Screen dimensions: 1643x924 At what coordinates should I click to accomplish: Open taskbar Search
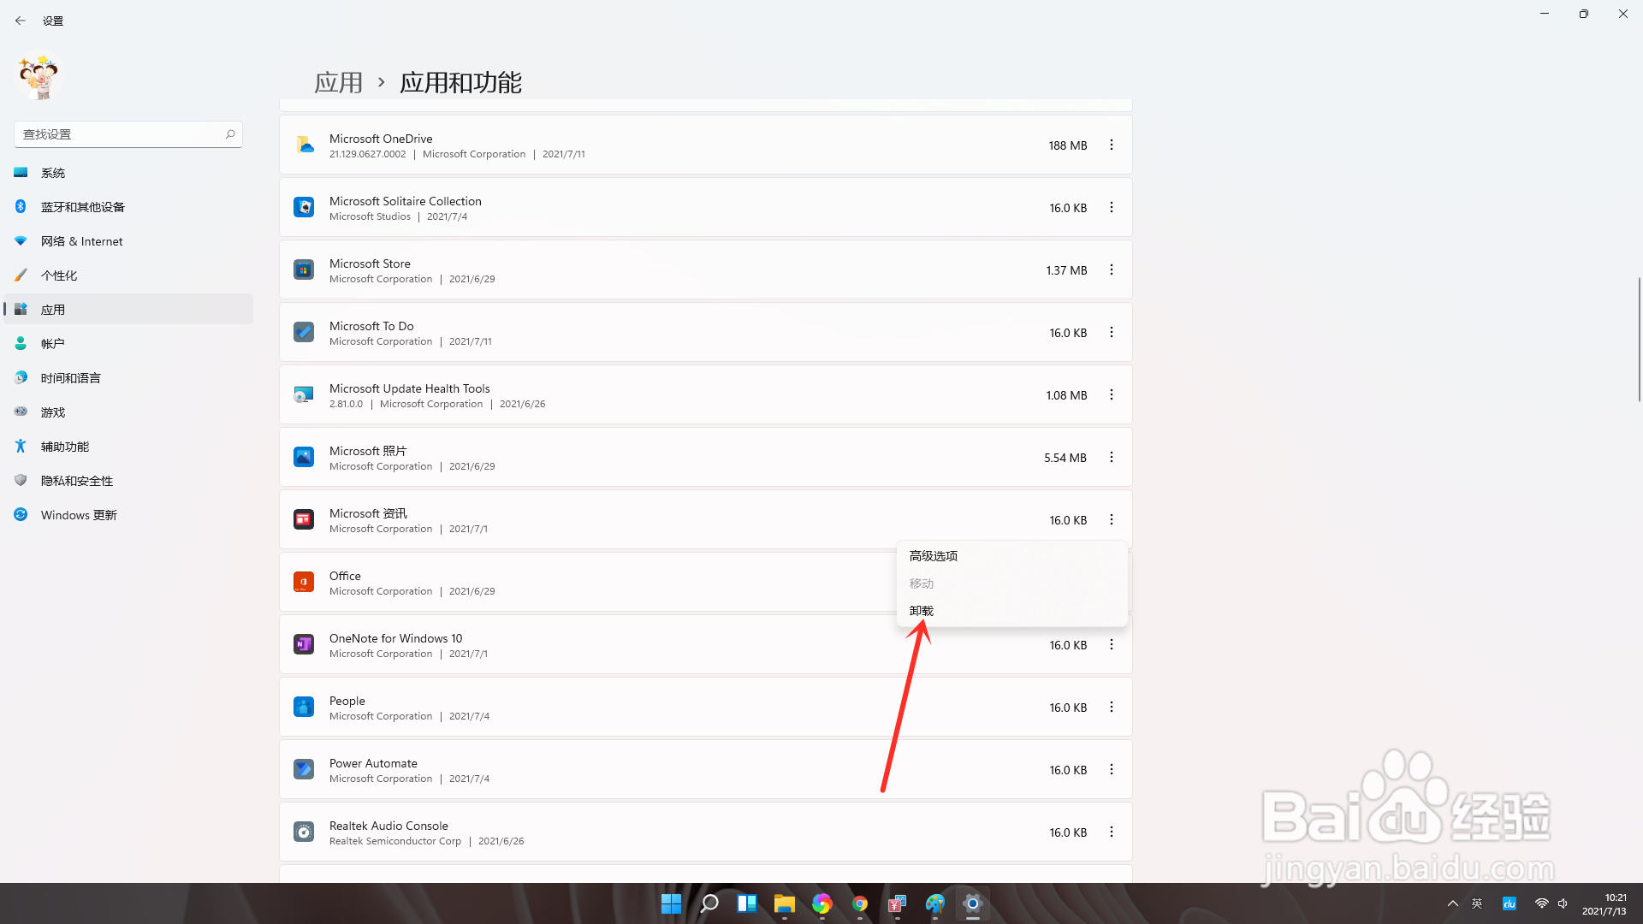pyautogui.click(x=709, y=903)
